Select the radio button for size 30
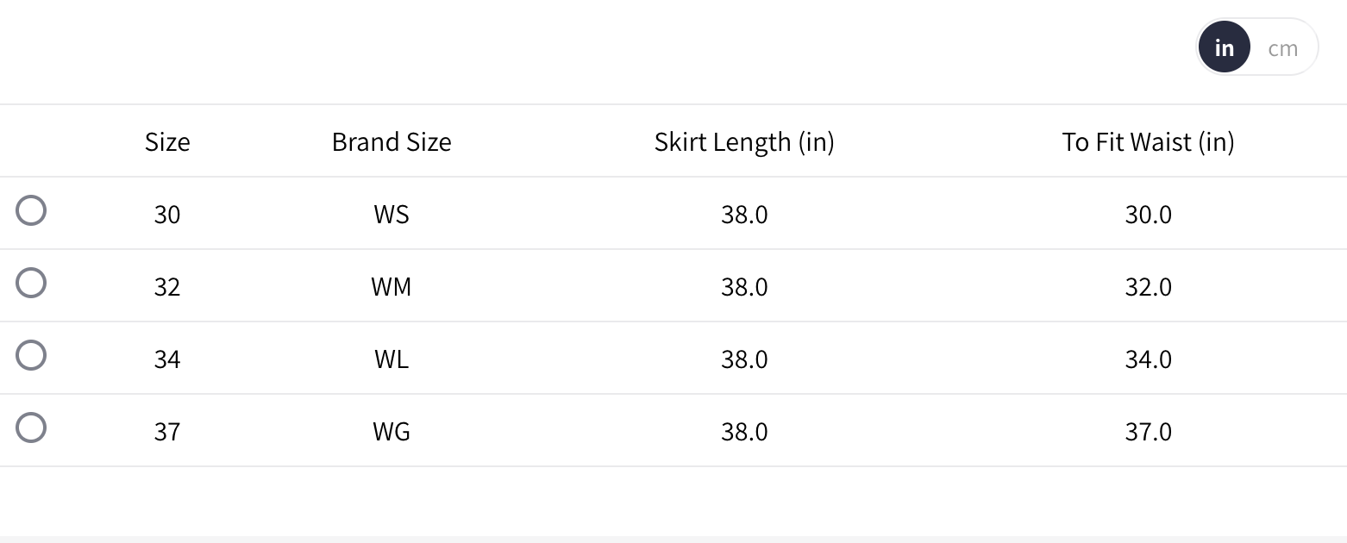This screenshot has height=543, width=1347. pyautogui.click(x=31, y=211)
